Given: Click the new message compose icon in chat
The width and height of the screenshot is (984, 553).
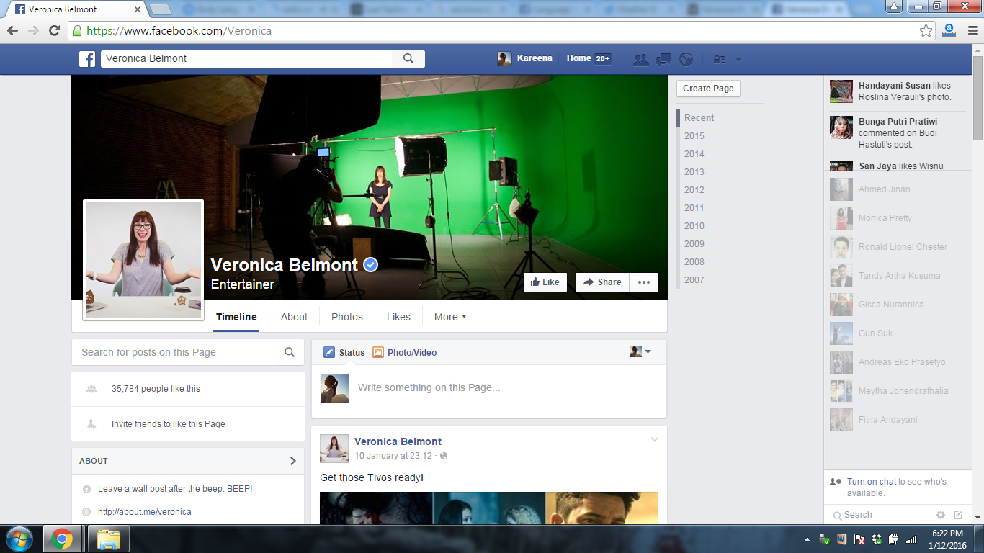Looking at the screenshot, I should 958,515.
